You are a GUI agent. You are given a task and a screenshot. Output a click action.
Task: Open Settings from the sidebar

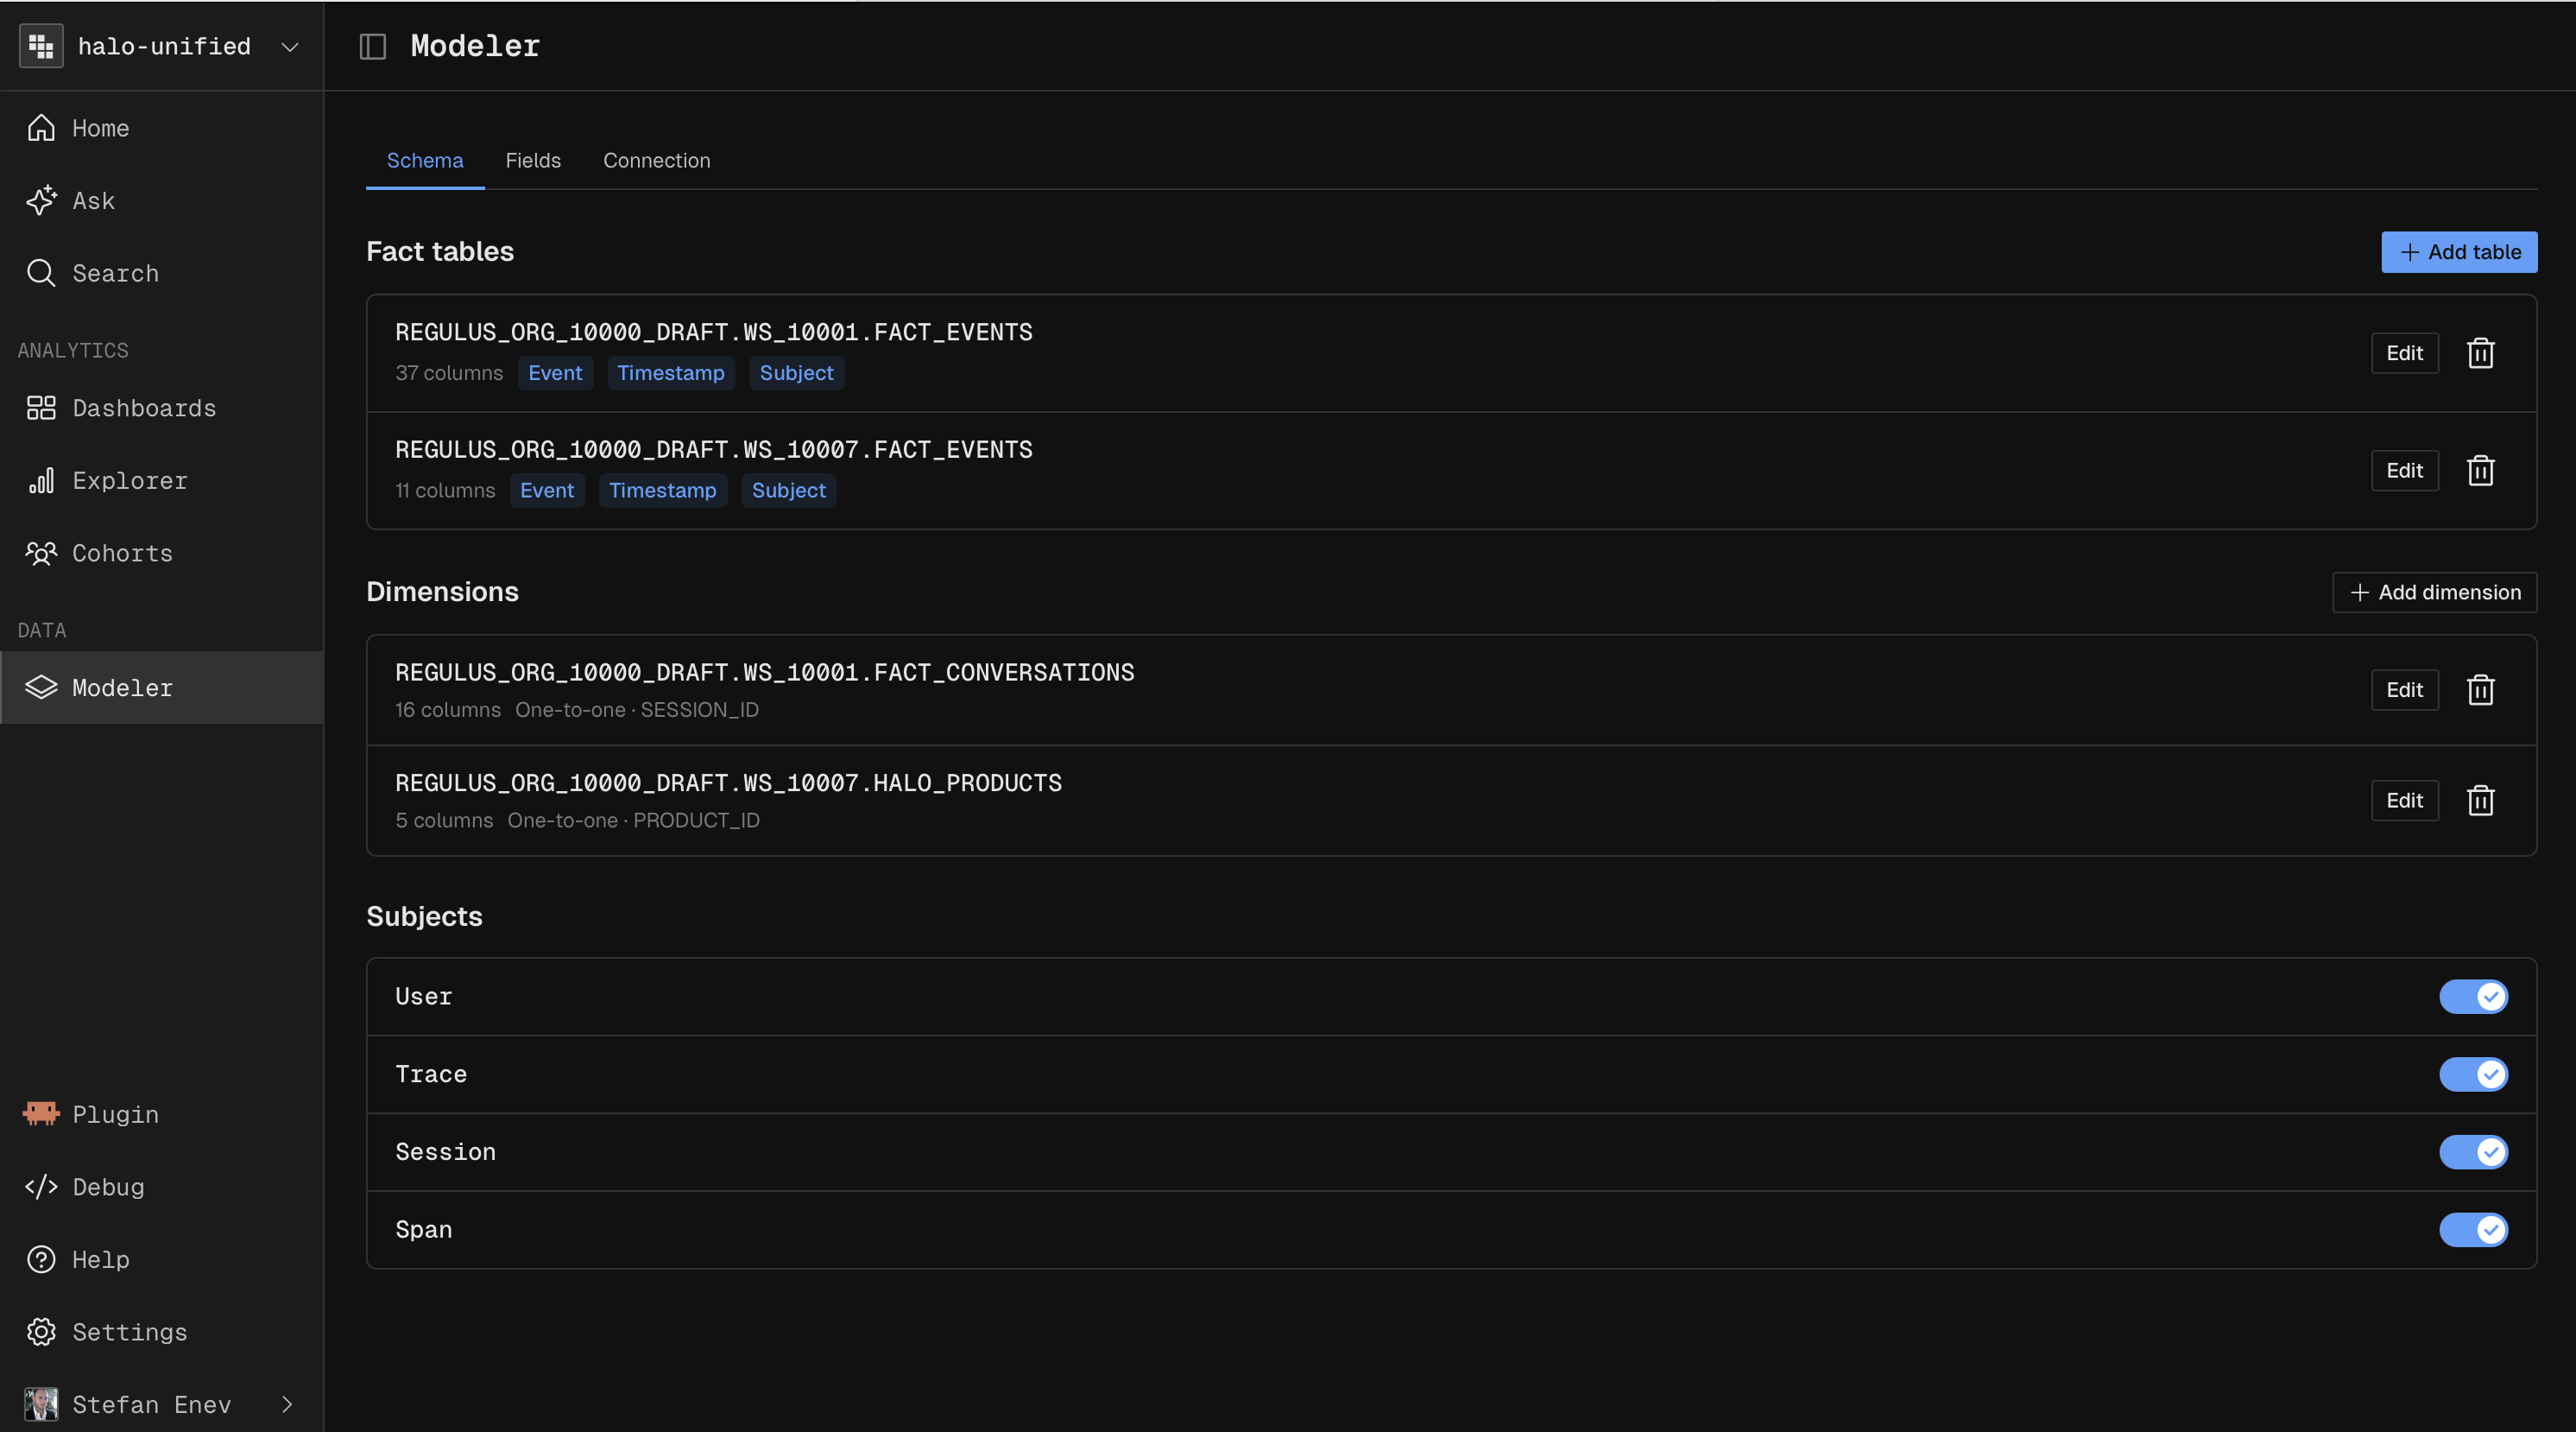coord(162,1332)
